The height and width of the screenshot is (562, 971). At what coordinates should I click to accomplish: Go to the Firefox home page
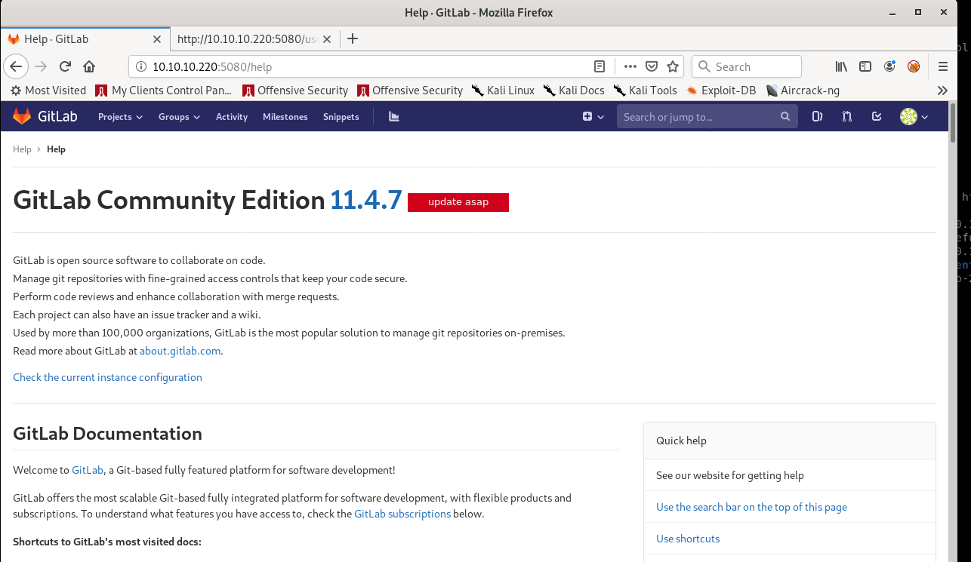[x=89, y=66]
